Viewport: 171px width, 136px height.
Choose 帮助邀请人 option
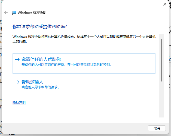pos(84,84)
